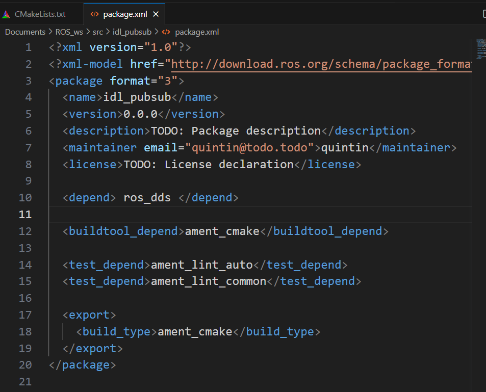
Task: Click line number 1 in the gutter
Action: click(29, 47)
